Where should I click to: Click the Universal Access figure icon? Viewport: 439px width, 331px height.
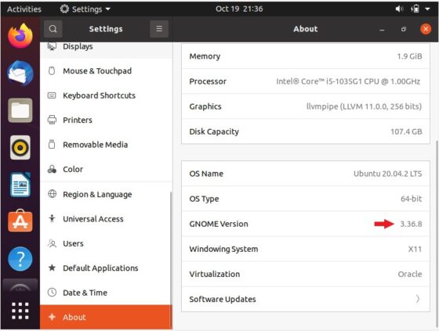(x=52, y=218)
